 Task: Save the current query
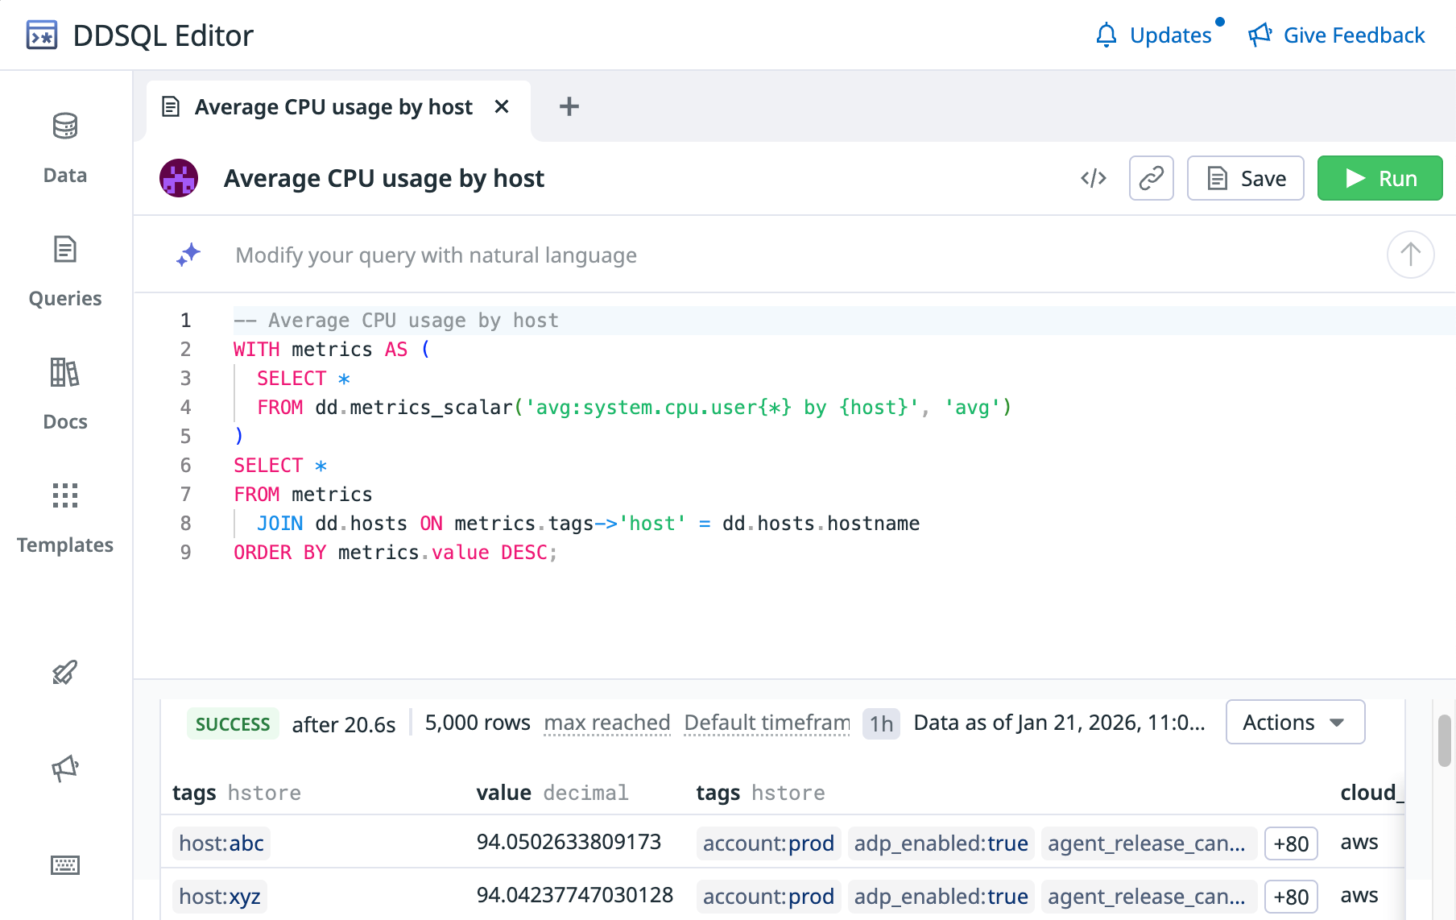click(1245, 178)
